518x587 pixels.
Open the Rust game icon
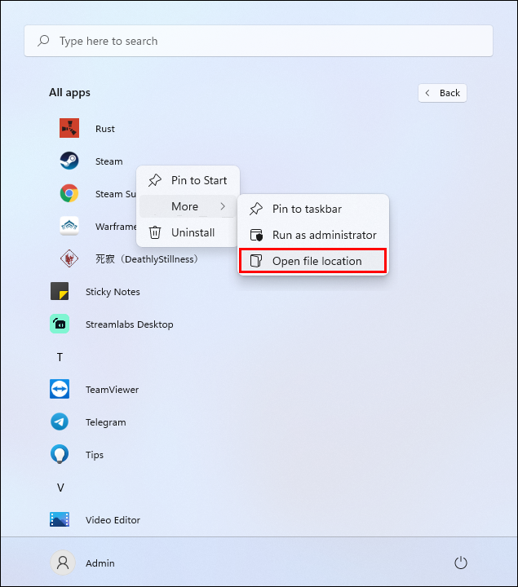(x=69, y=128)
